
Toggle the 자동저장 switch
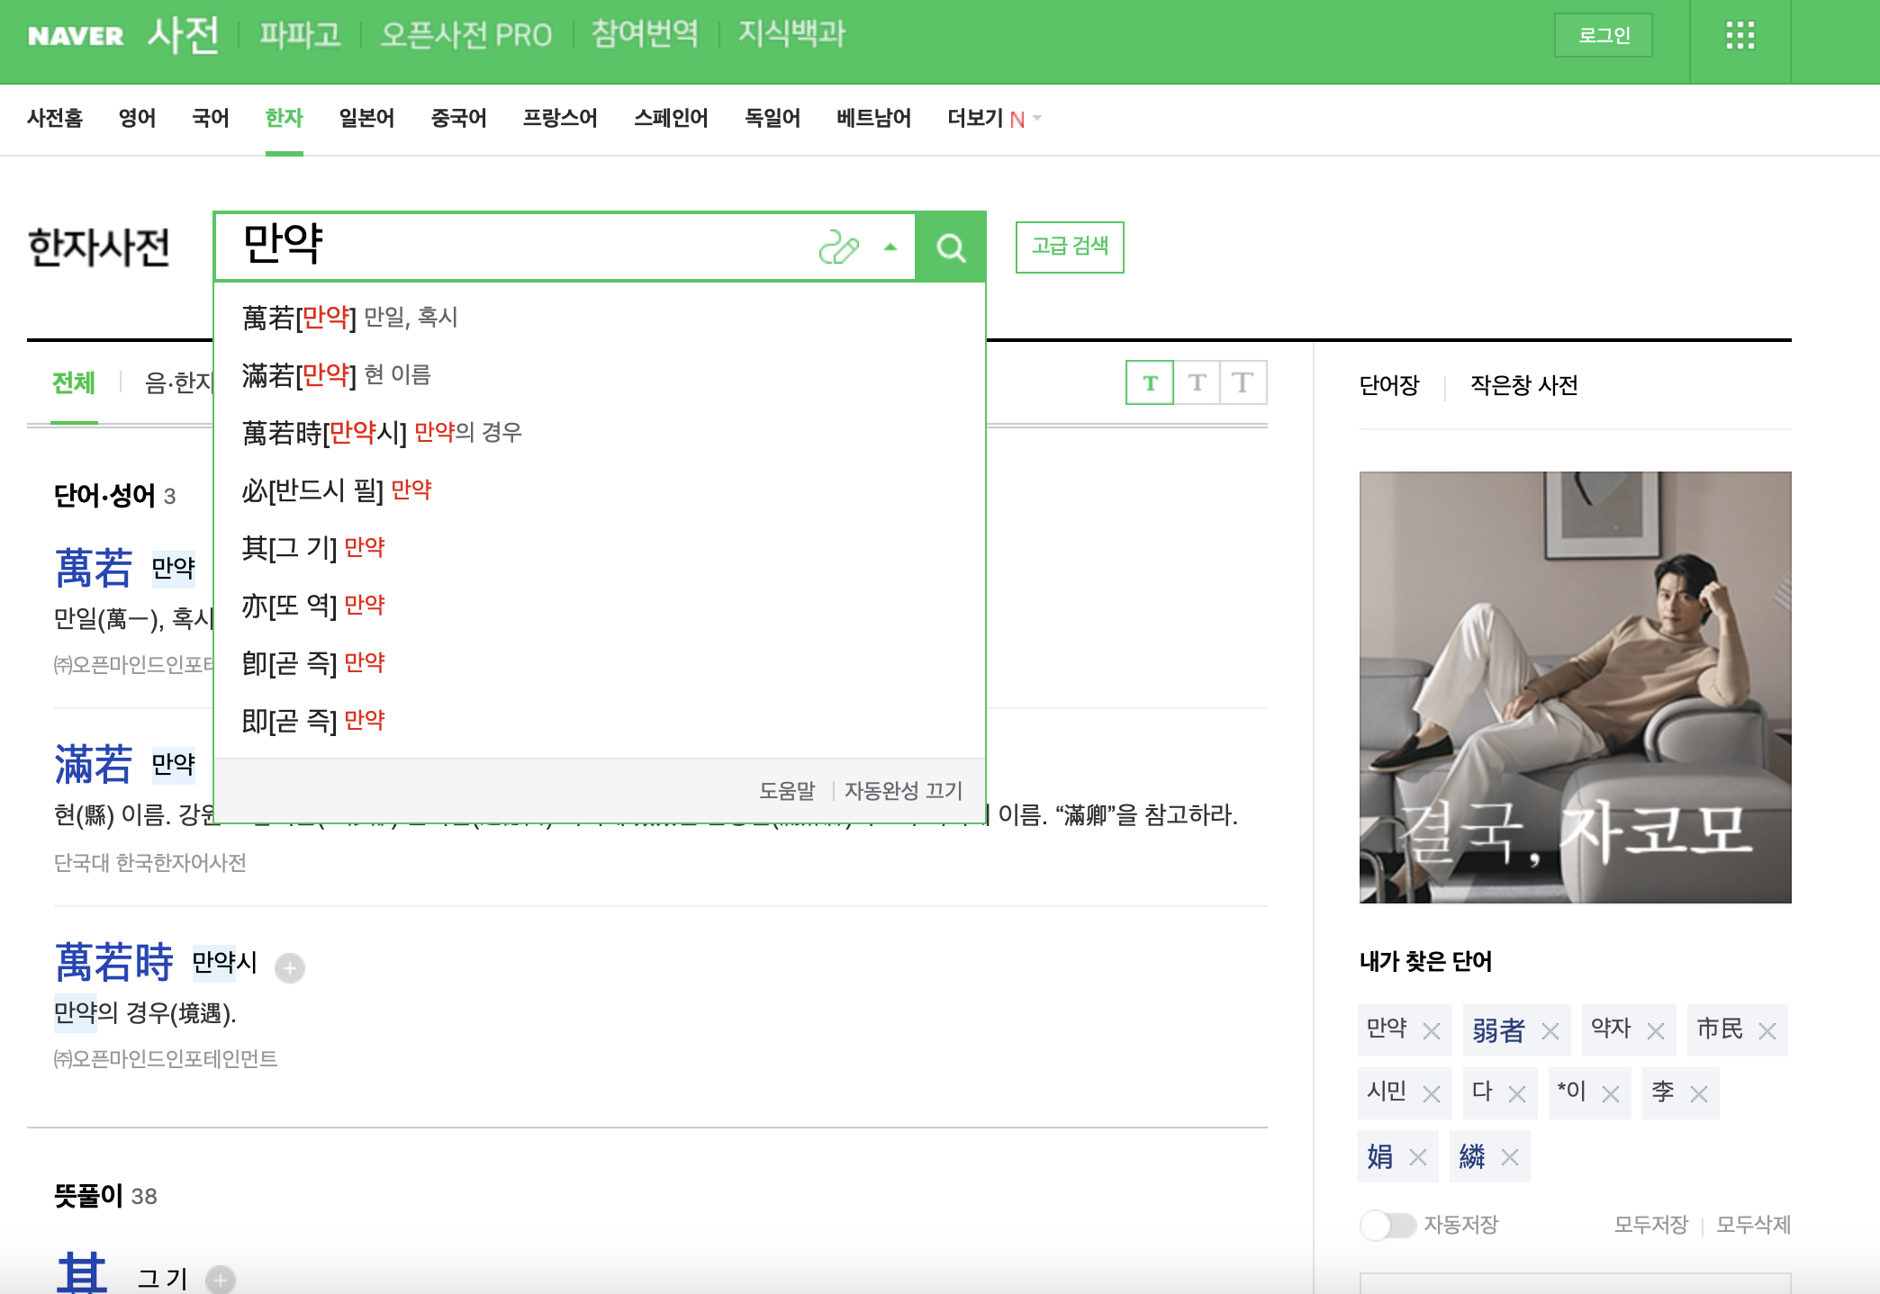click(1387, 1225)
